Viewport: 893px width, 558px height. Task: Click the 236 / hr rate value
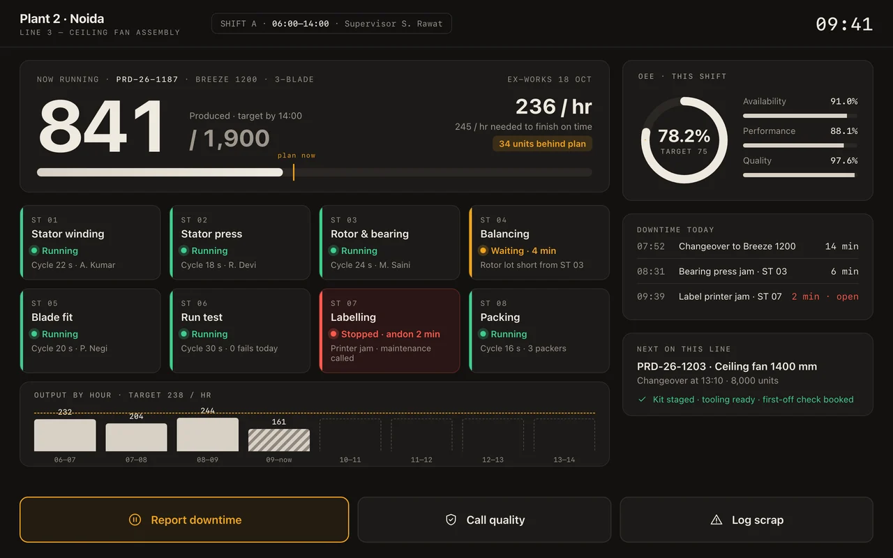click(554, 107)
